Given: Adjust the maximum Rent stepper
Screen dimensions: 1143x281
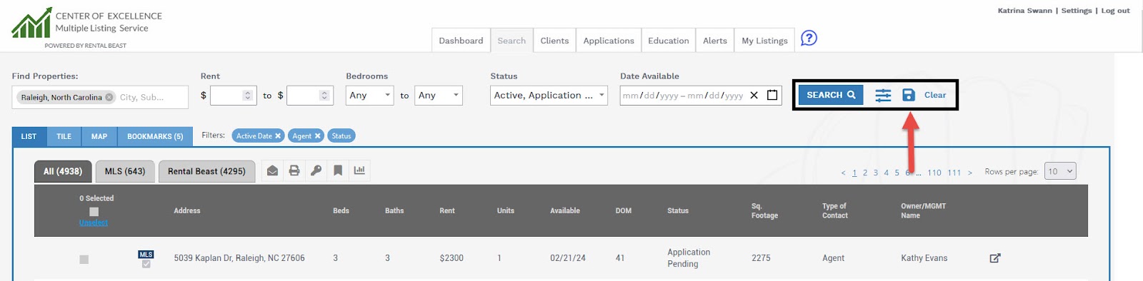Looking at the screenshot, I should tap(324, 95).
